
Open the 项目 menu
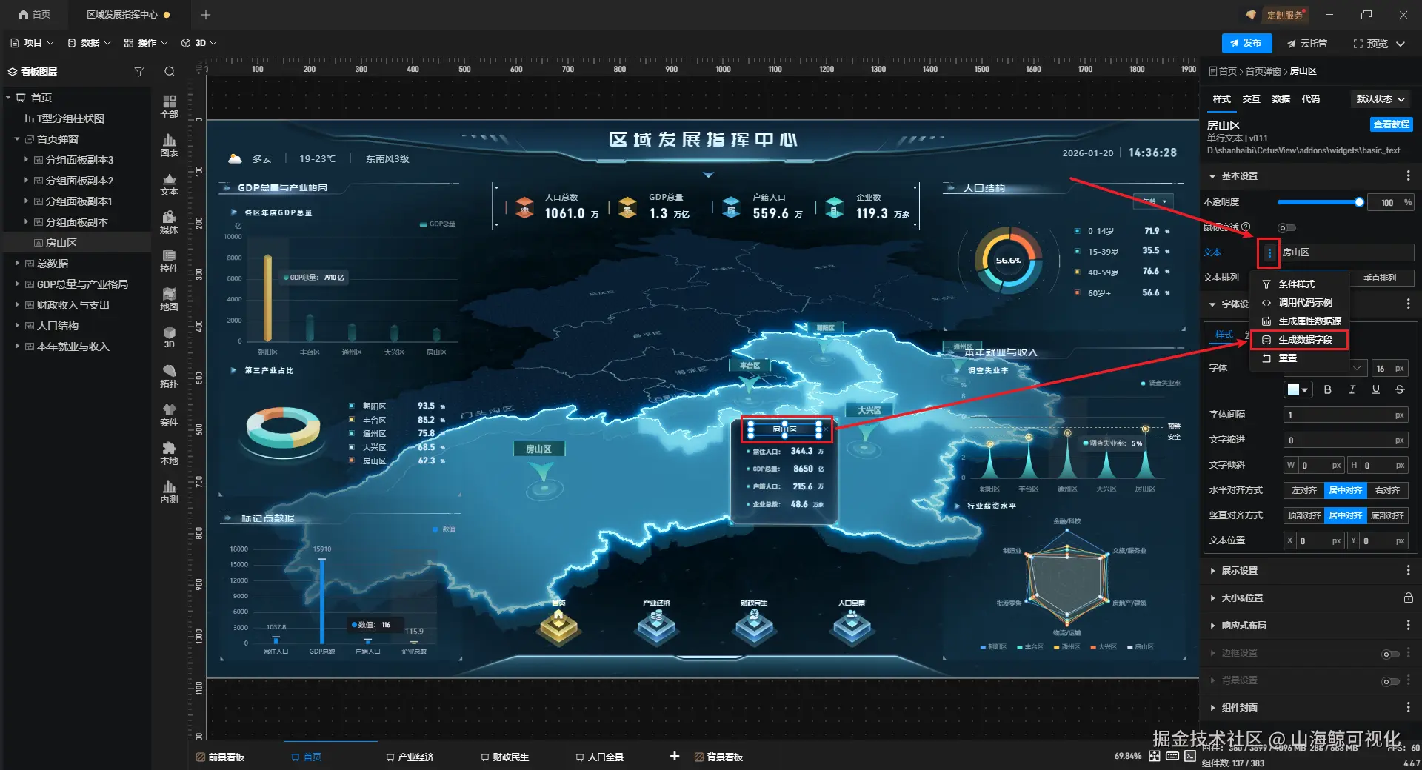coord(32,43)
